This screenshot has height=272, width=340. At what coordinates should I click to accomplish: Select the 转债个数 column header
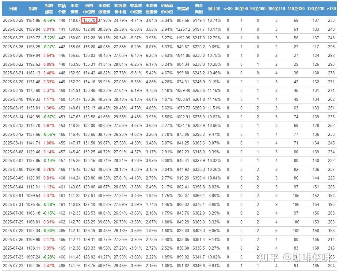click(x=62, y=9)
